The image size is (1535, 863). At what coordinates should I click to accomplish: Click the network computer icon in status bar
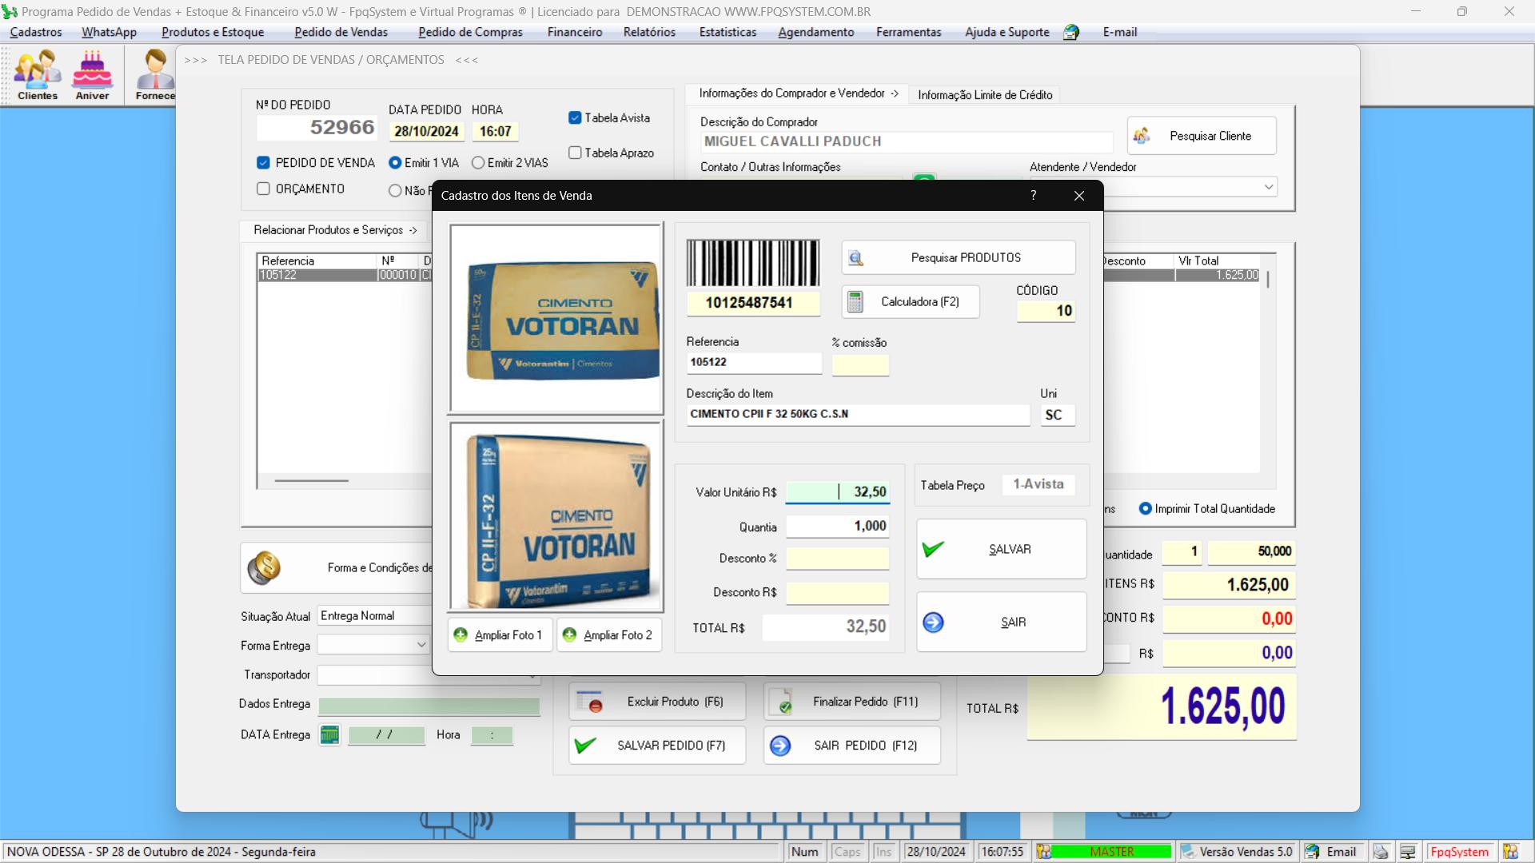(x=1408, y=852)
